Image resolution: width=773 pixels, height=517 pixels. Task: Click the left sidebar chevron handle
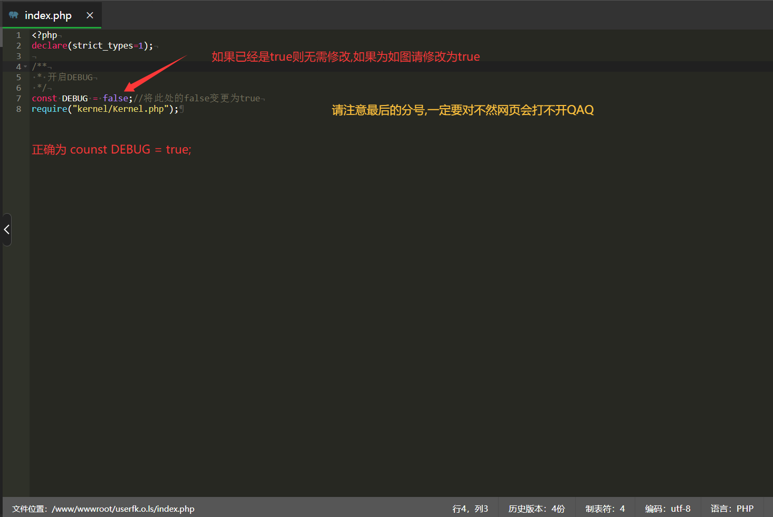tap(7, 229)
